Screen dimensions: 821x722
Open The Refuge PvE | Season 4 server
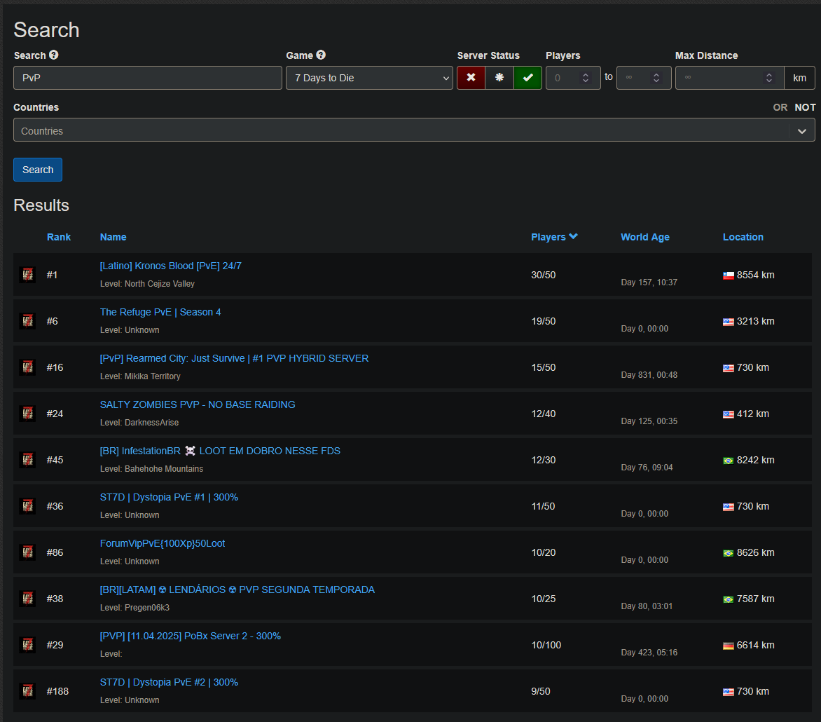click(x=160, y=312)
